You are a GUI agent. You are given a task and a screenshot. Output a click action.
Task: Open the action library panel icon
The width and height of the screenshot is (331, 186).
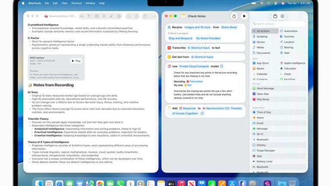[x=275, y=16]
